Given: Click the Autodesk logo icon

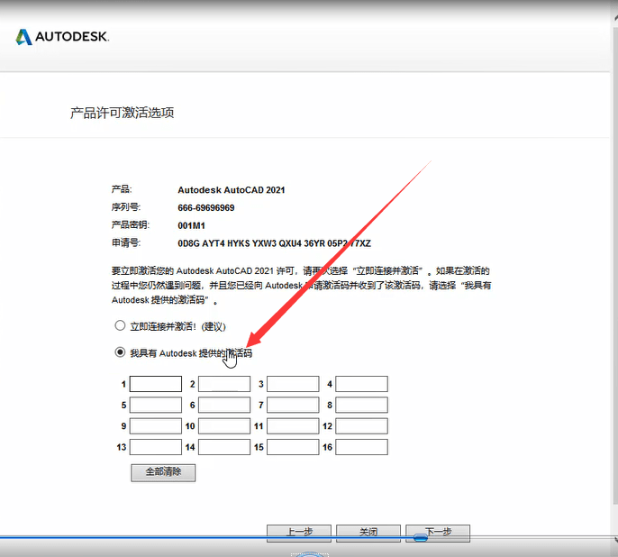Looking at the screenshot, I should pos(23,37).
